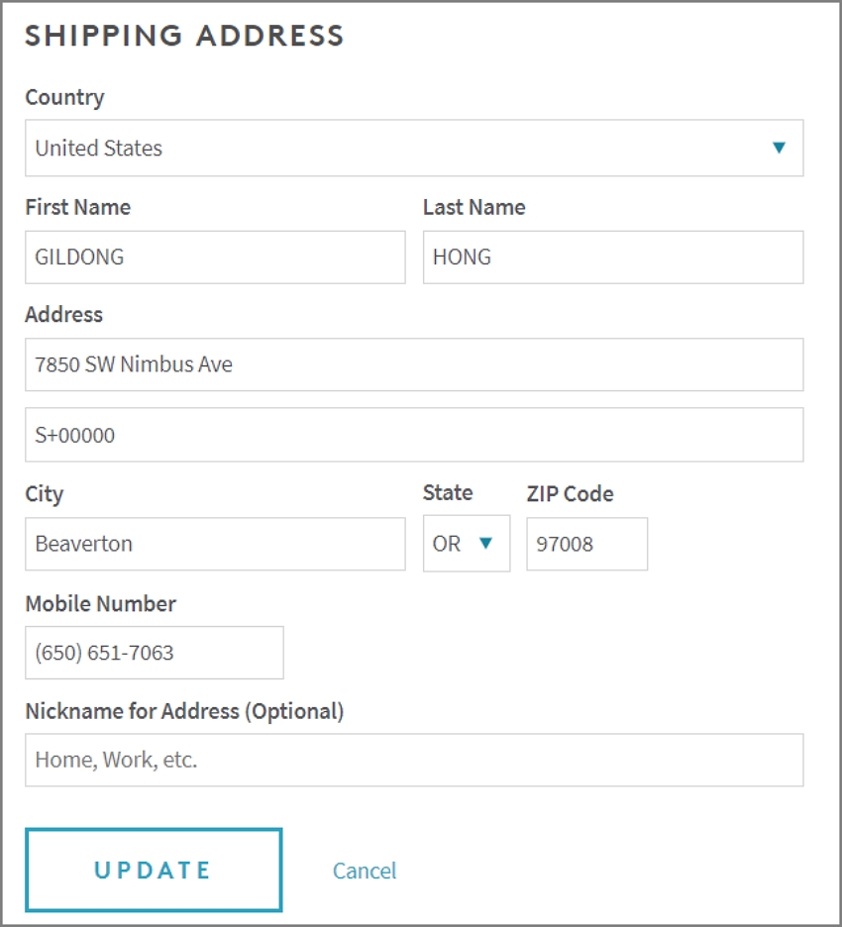Click the City label text
Image resolution: width=842 pixels, height=927 pixels.
44,494
